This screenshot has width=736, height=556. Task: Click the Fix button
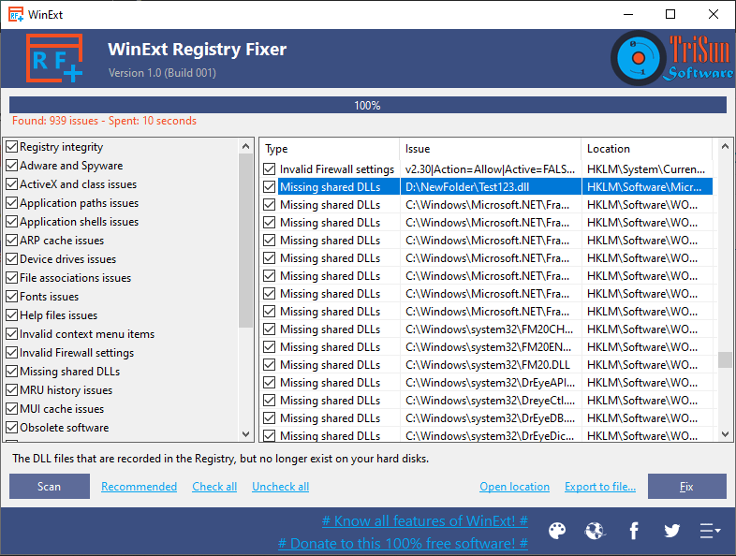coord(686,486)
